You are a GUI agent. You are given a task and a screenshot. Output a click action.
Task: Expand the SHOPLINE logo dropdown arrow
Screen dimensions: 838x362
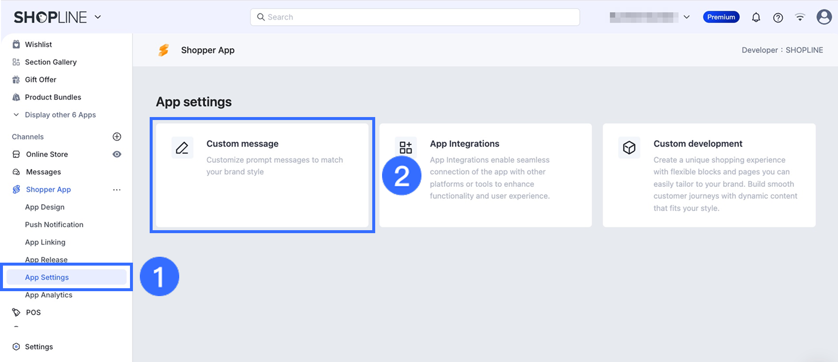coord(98,17)
